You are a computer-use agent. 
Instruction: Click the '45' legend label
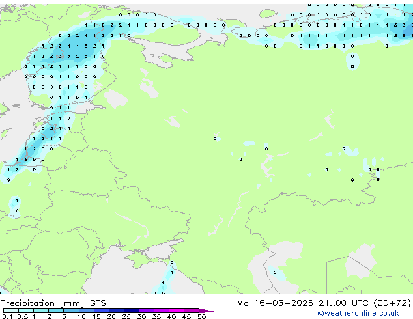186,316
